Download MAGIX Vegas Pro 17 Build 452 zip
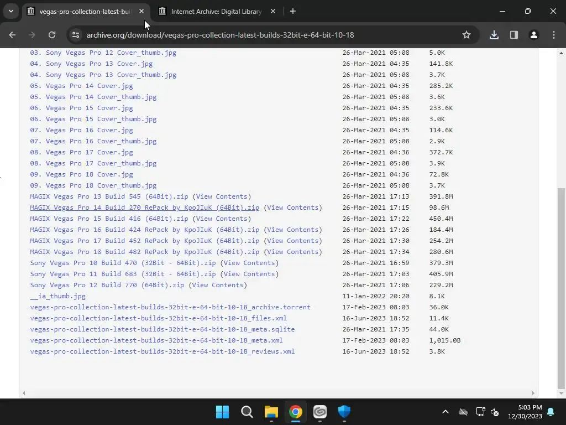The width and height of the screenshot is (566, 425). click(144, 241)
